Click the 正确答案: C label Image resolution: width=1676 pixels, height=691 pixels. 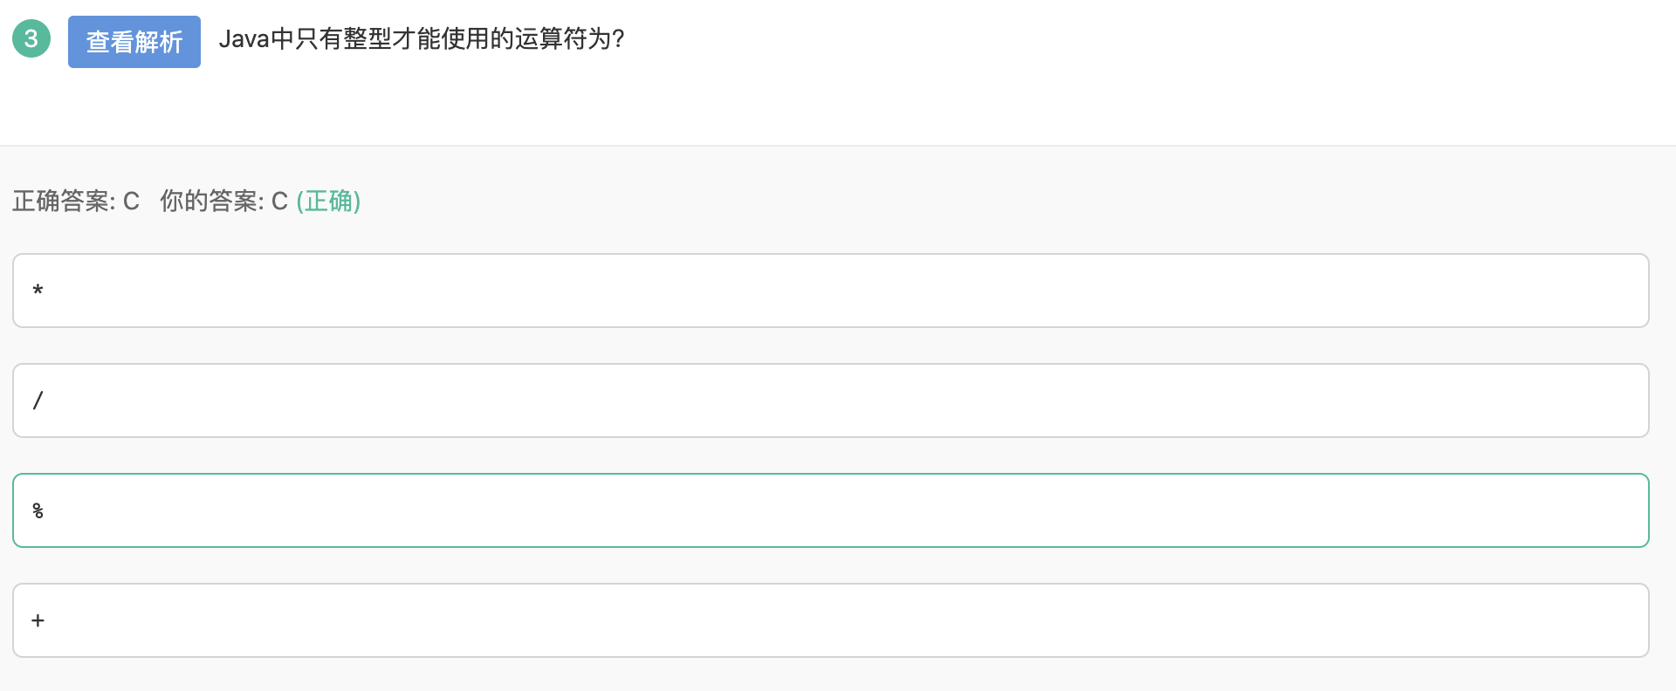click(75, 201)
